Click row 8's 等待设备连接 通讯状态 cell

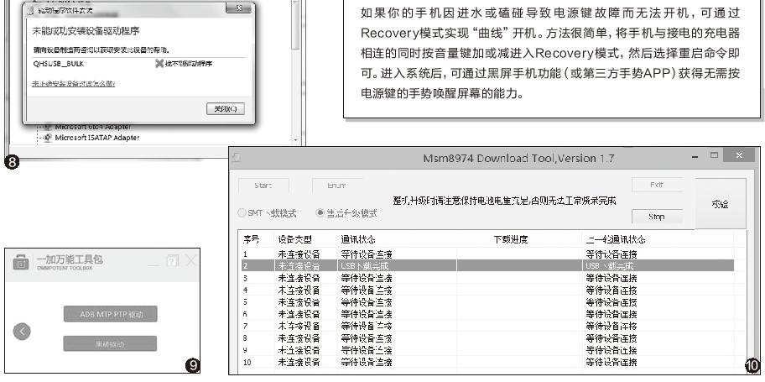[x=366, y=338]
